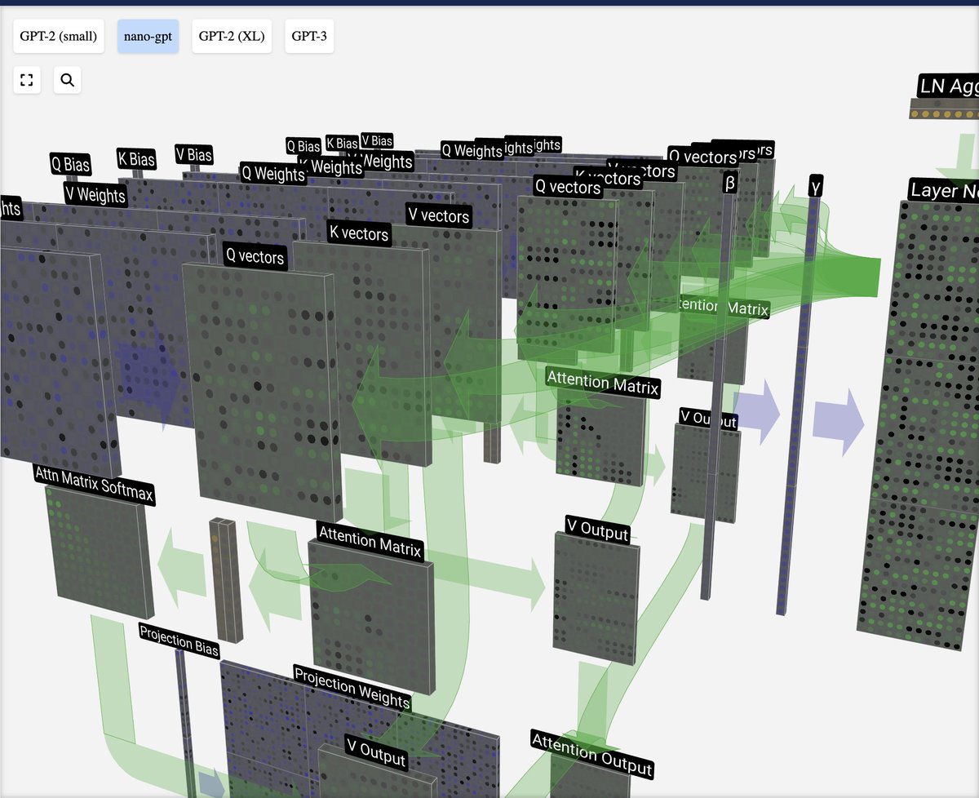The image size is (979, 798).
Task: Select the Projection Bias label
Action: point(180,642)
